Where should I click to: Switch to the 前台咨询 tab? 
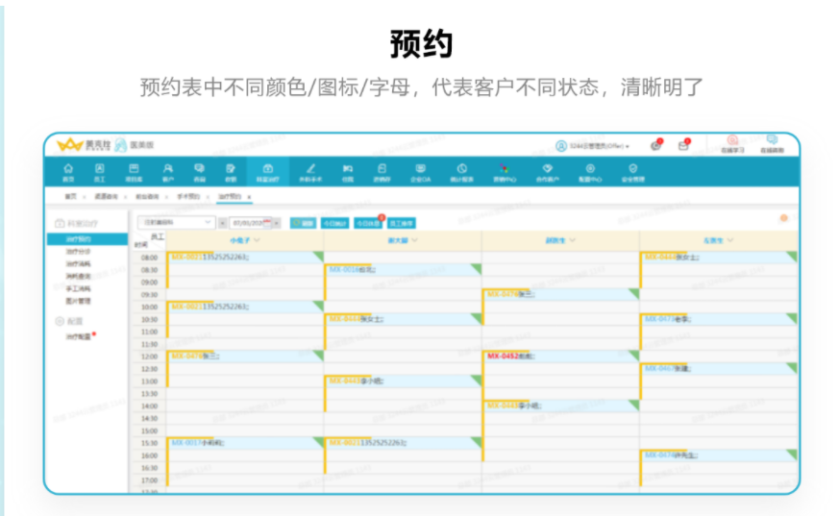(147, 197)
